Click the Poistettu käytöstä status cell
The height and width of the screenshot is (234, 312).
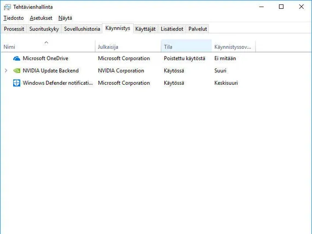[x=184, y=58]
